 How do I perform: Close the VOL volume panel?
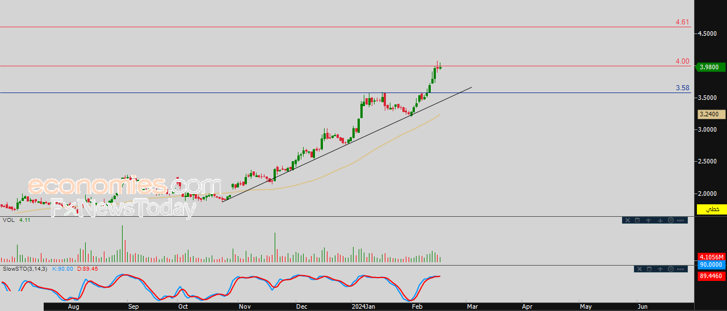628,220
